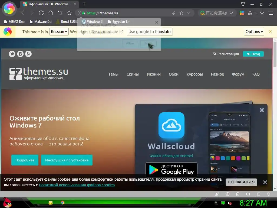Dismiss the translation bar with X
Screen dimensions: 277x208
[270, 32]
